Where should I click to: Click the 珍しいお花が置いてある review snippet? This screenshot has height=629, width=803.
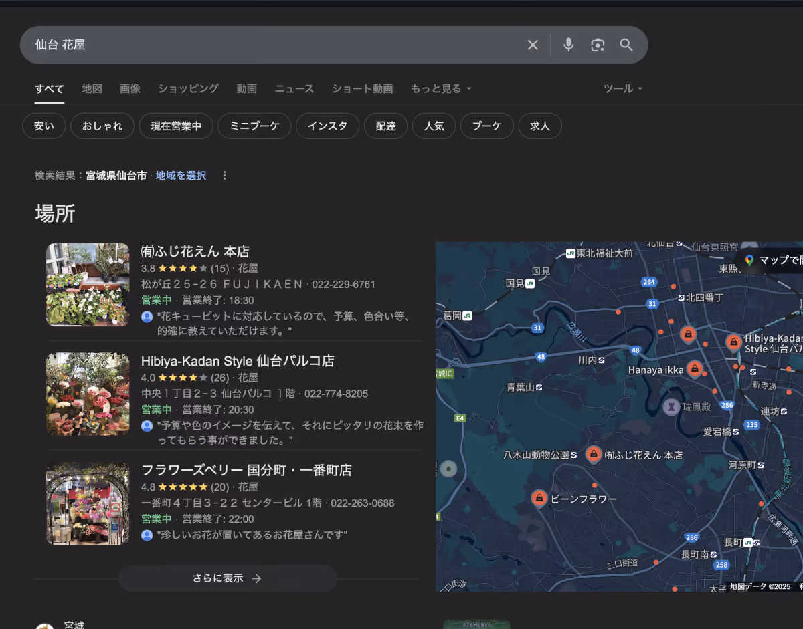tap(252, 535)
